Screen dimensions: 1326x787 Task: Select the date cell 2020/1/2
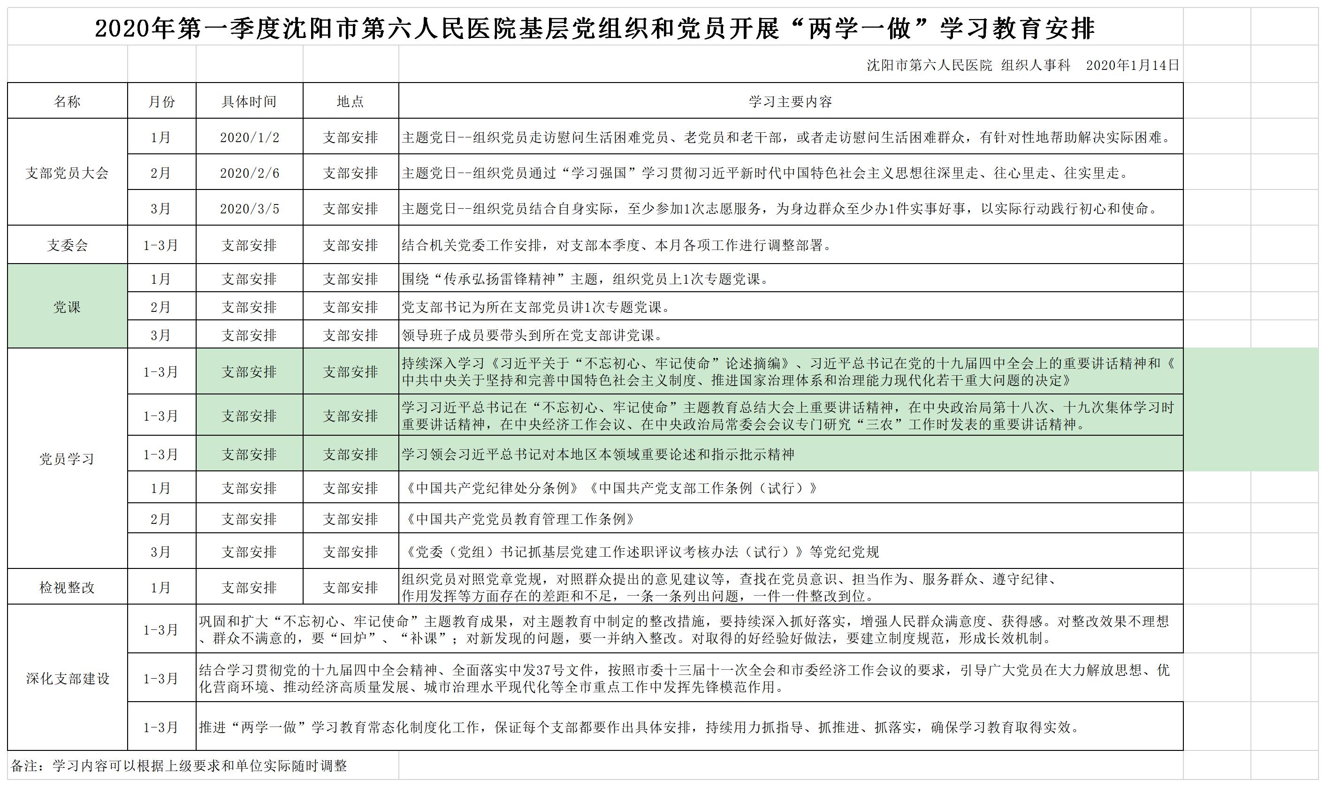(249, 137)
